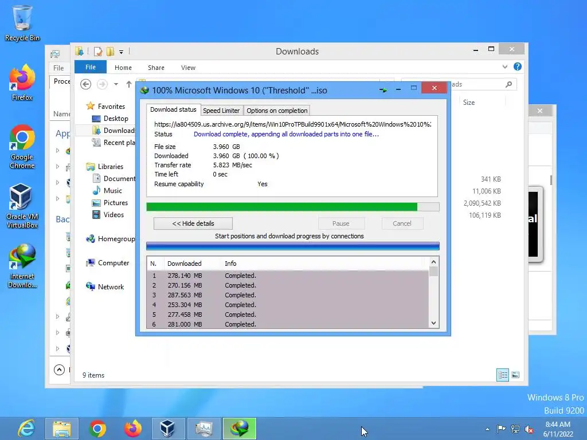
Task: Click the Firefox taskbar icon
Action: pyautogui.click(x=133, y=429)
